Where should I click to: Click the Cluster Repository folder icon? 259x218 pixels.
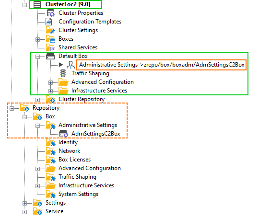[x=50, y=99]
